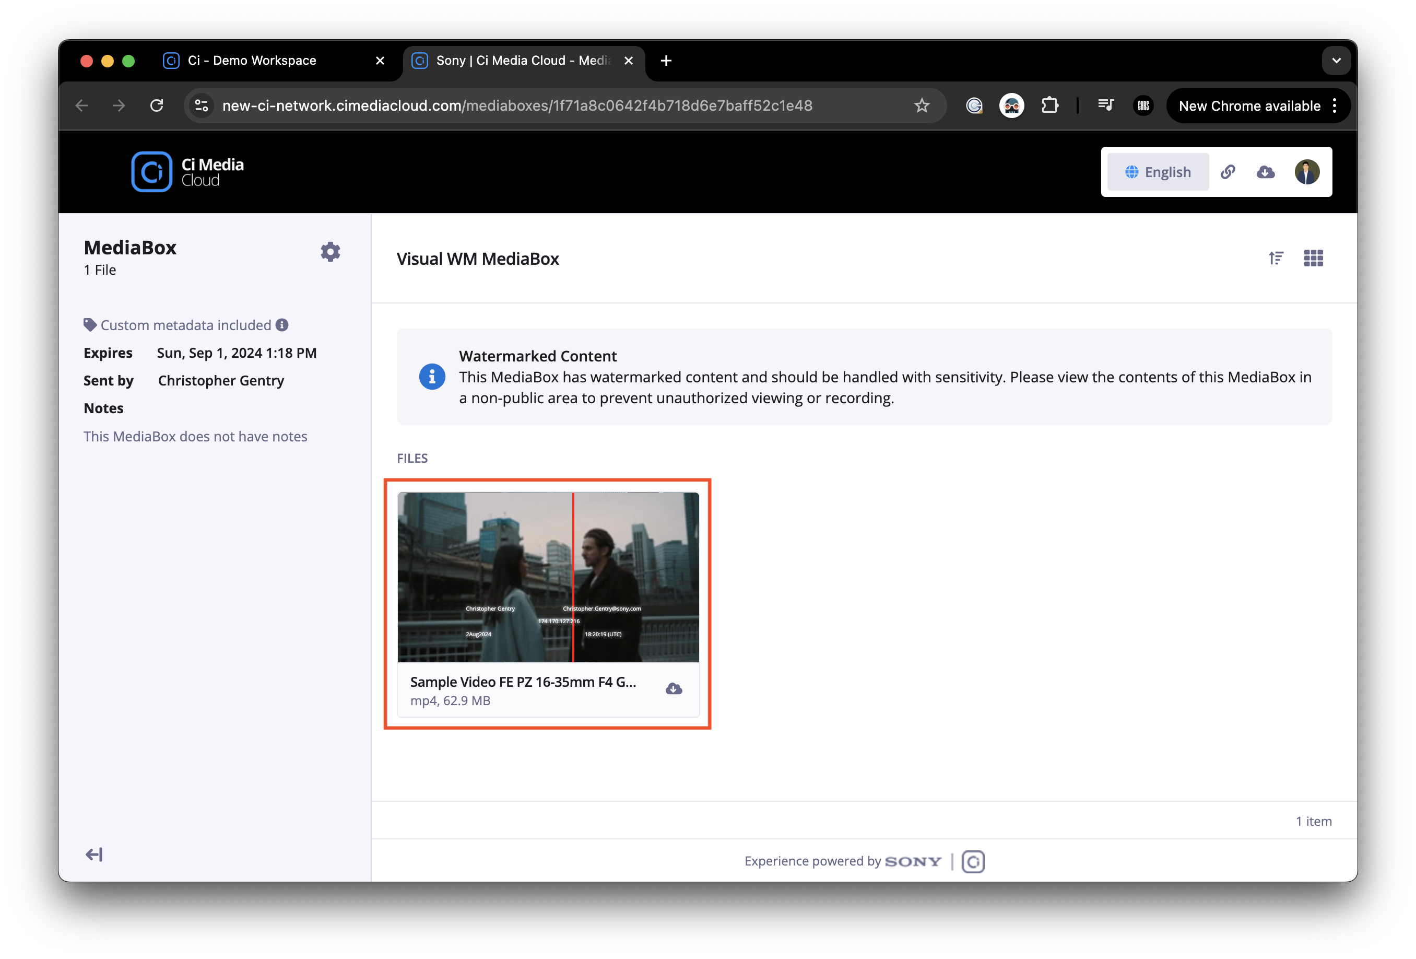Viewport: 1416px width, 959px height.
Task: Collapse the MediaBox sidebar panel
Action: [x=94, y=855]
